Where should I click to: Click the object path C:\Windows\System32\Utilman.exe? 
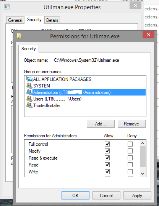86,60
